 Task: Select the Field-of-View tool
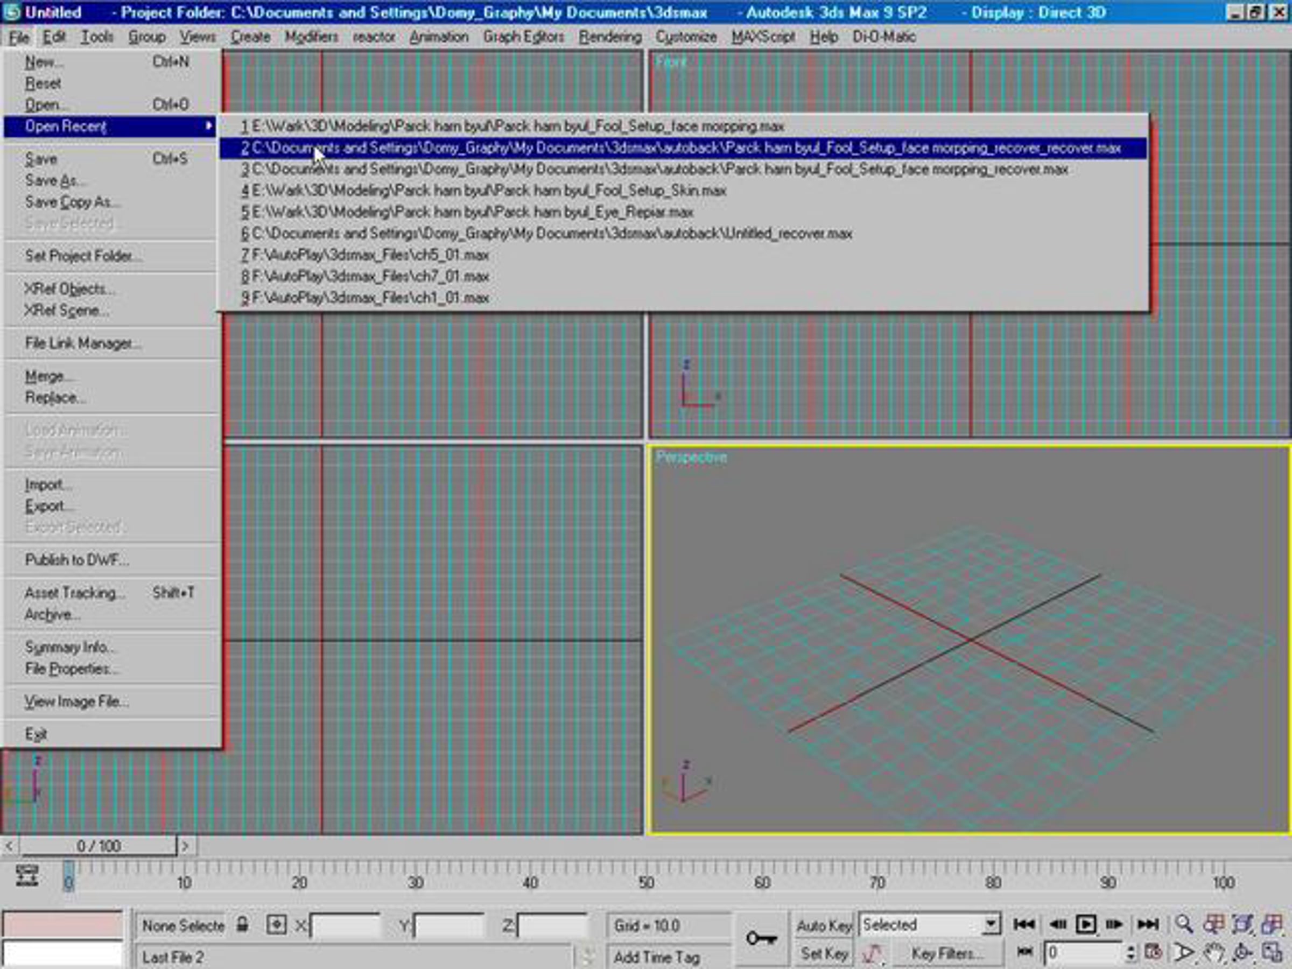coord(1184,953)
